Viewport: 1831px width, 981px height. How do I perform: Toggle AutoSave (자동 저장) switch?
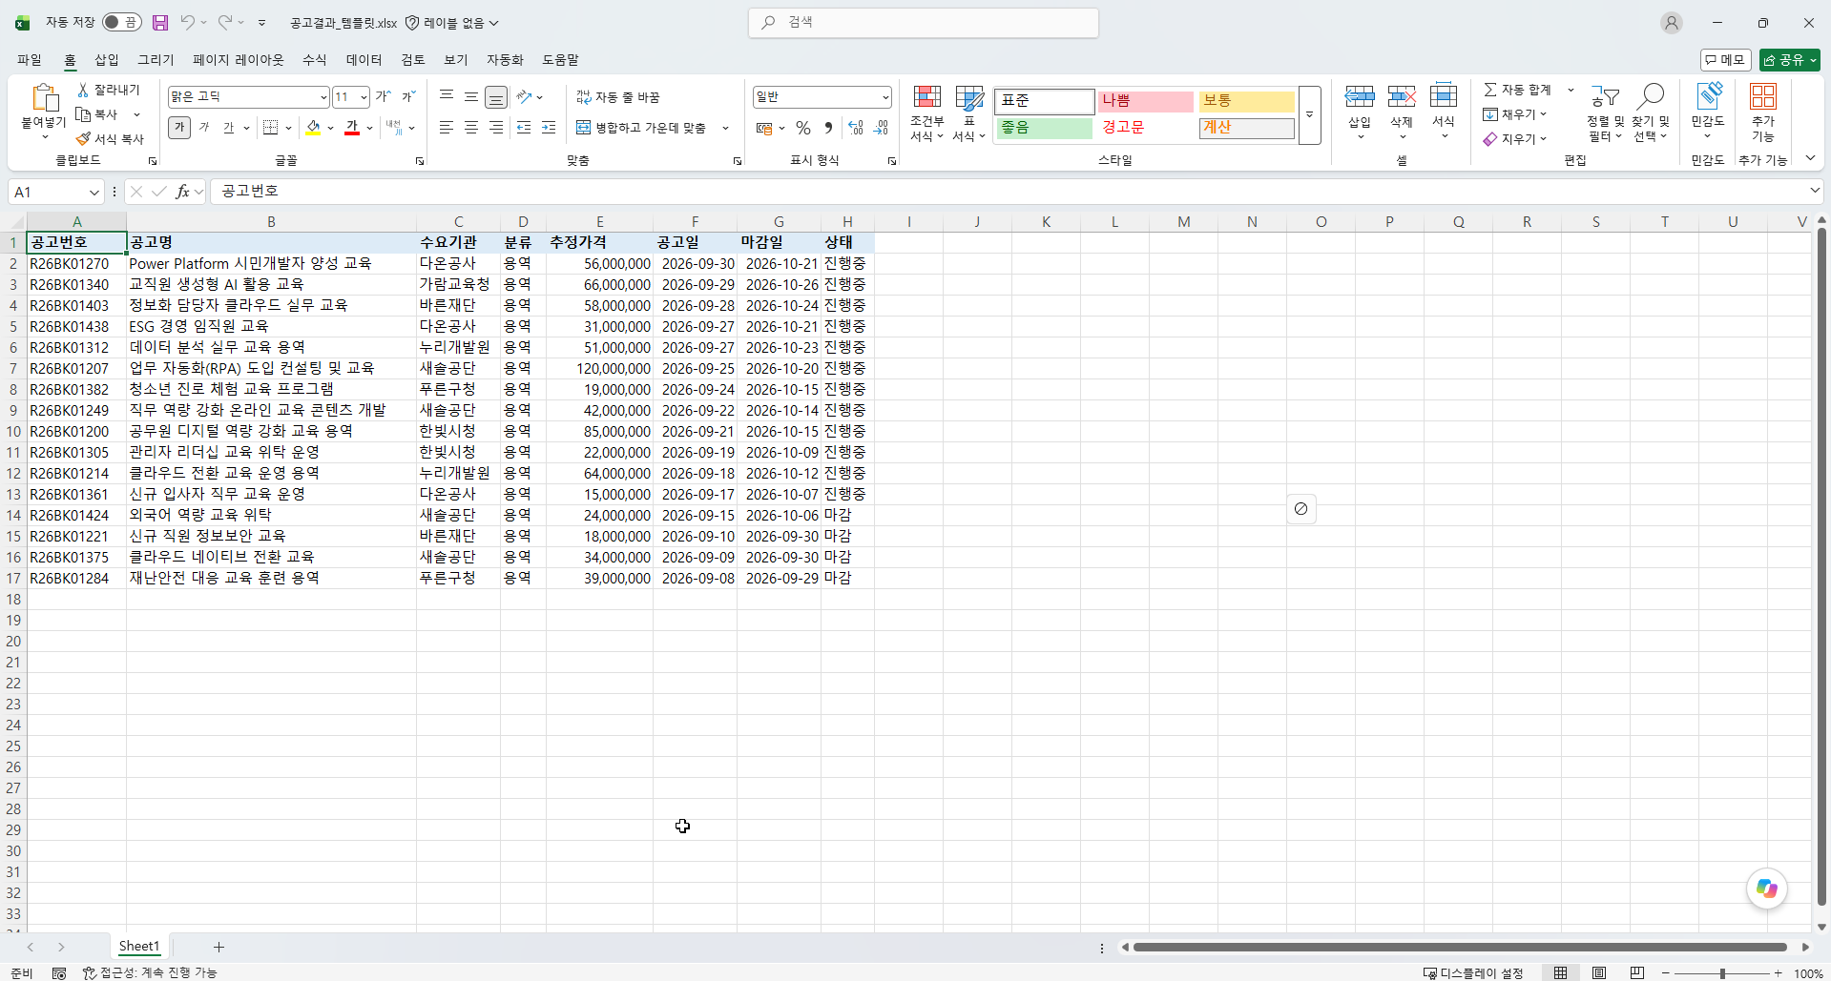pyautogui.click(x=121, y=22)
